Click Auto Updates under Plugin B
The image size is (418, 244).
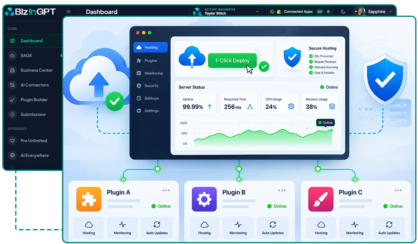(273, 228)
